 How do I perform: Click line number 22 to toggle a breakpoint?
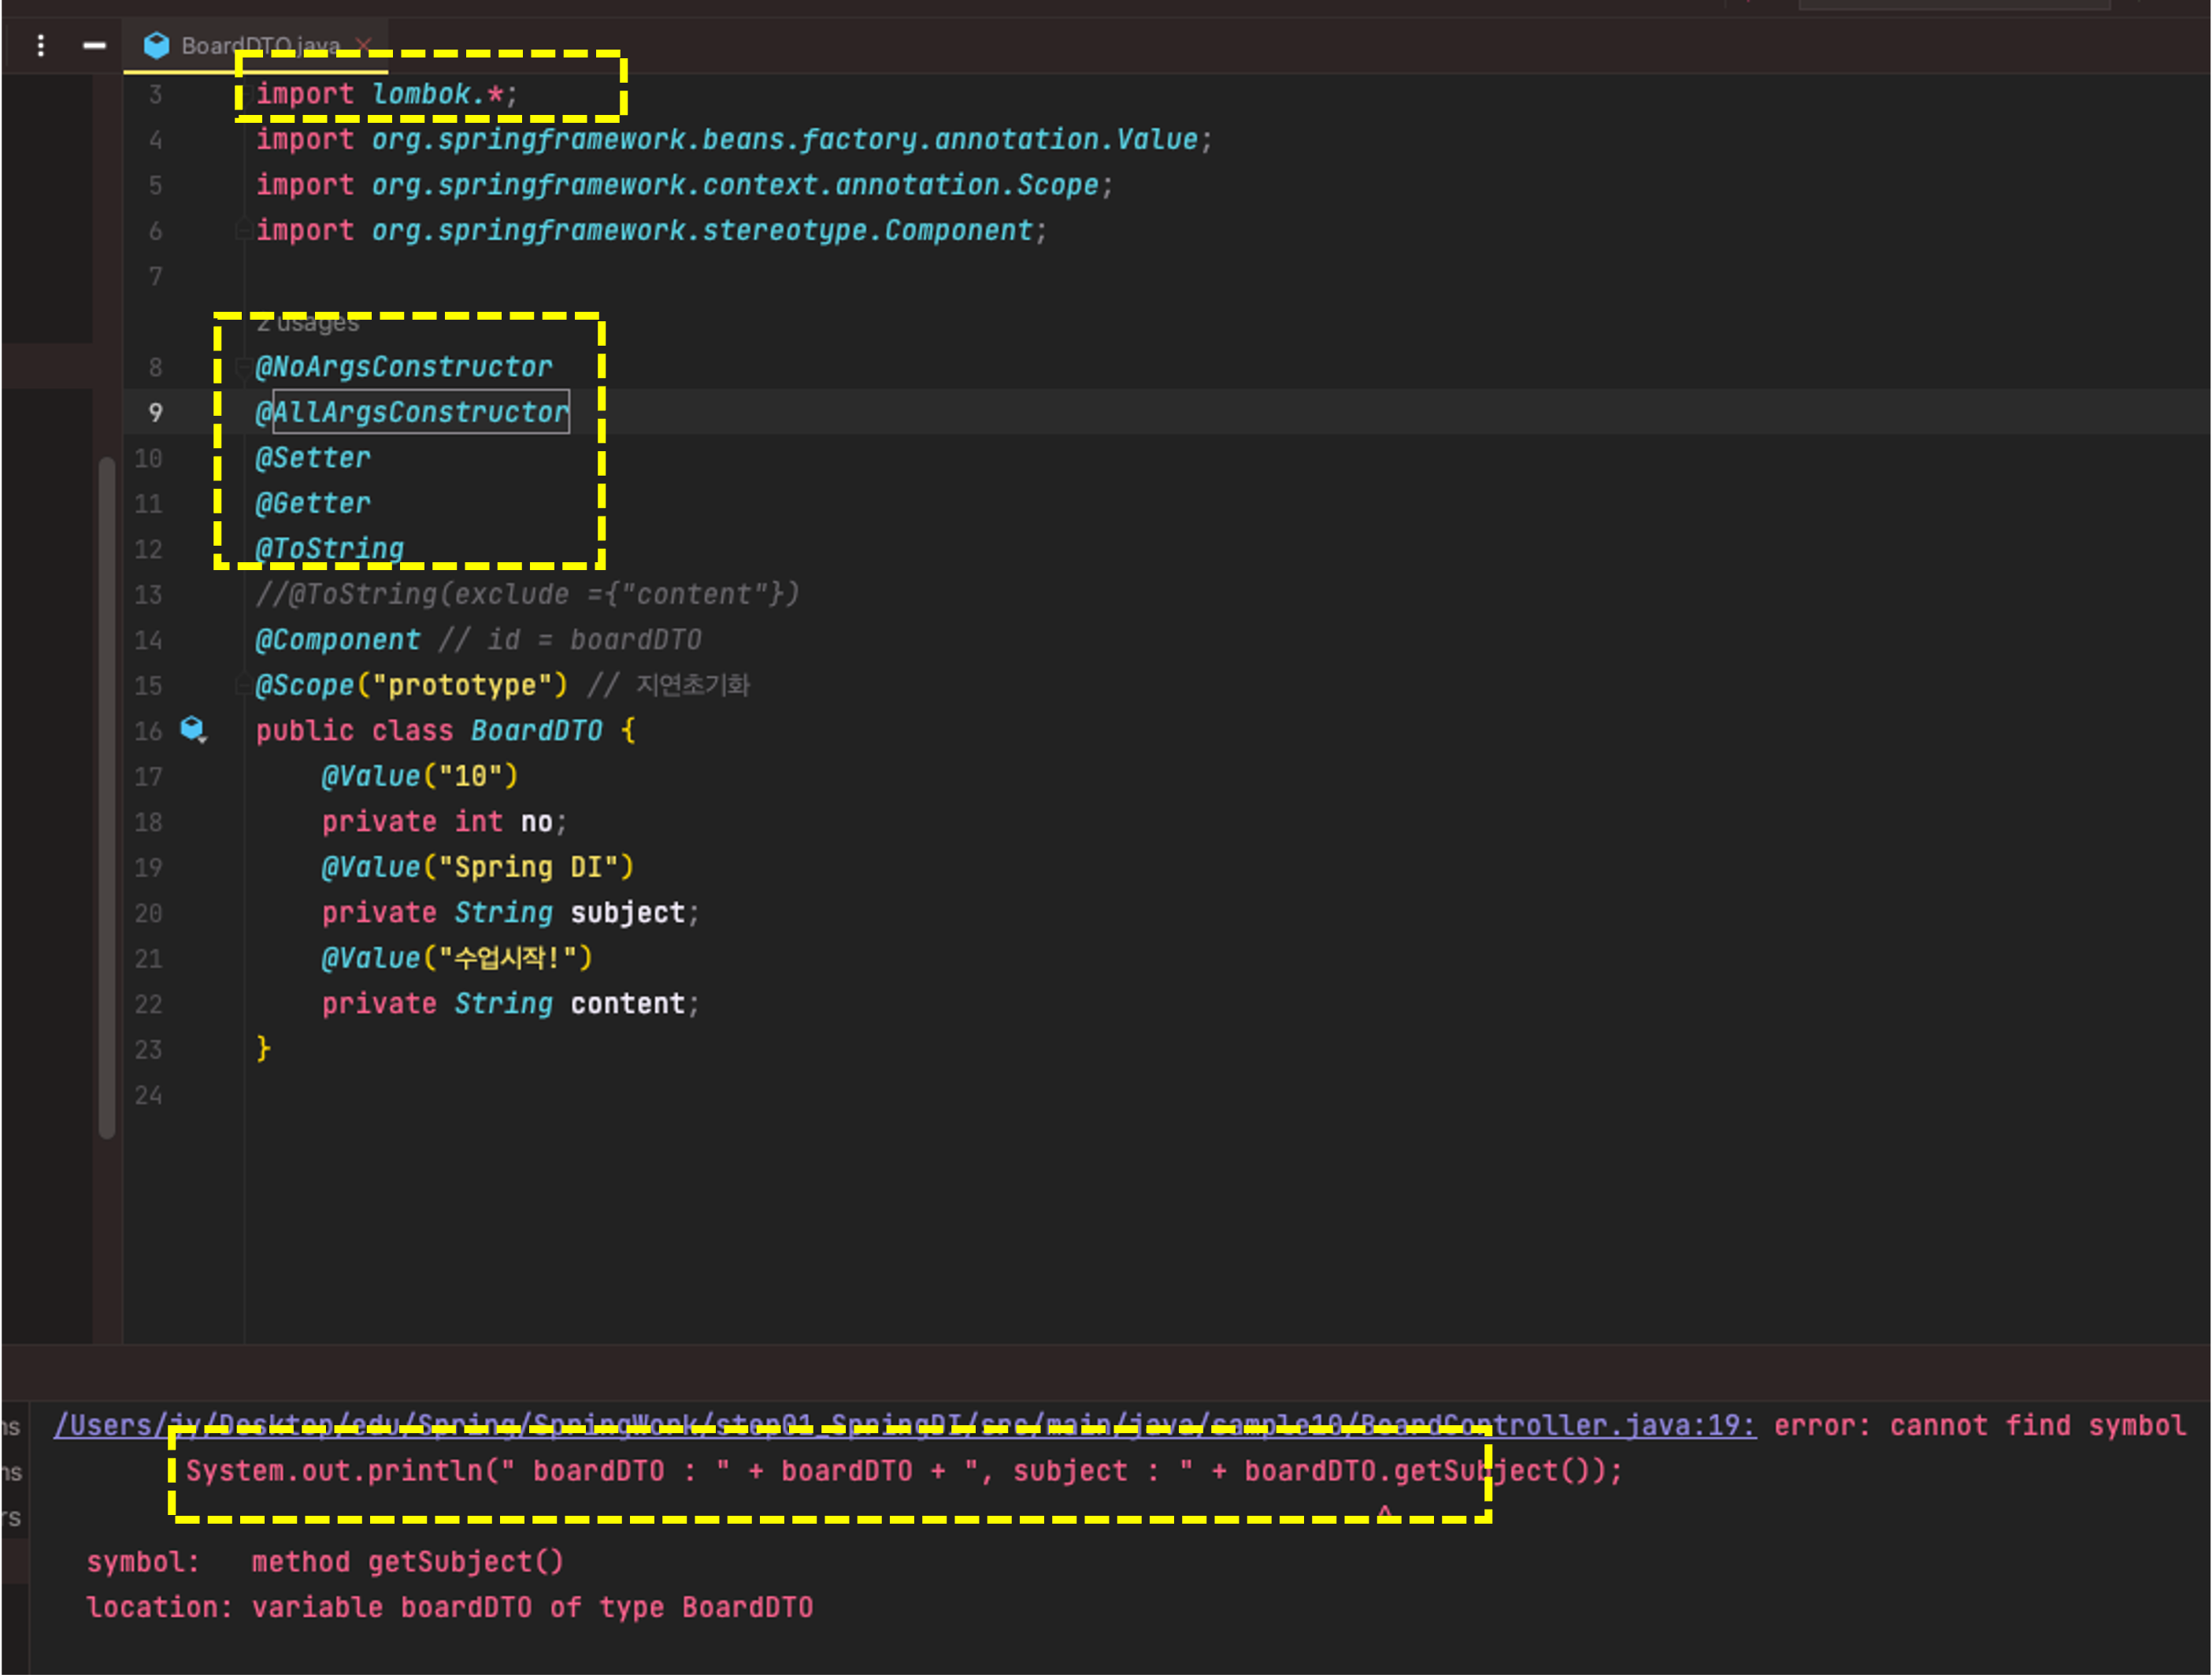point(148,1004)
